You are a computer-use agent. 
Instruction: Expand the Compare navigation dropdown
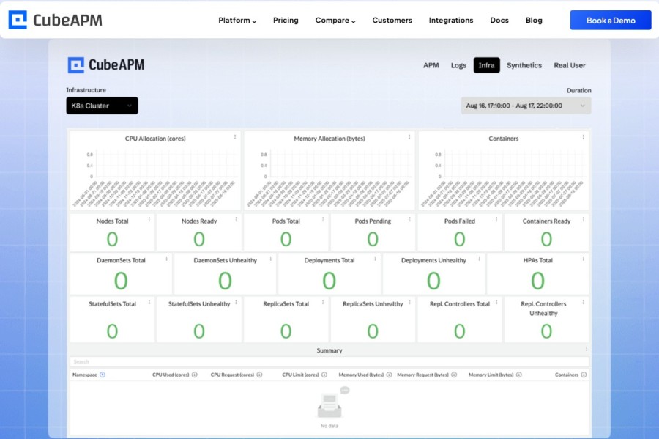[335, 21]
